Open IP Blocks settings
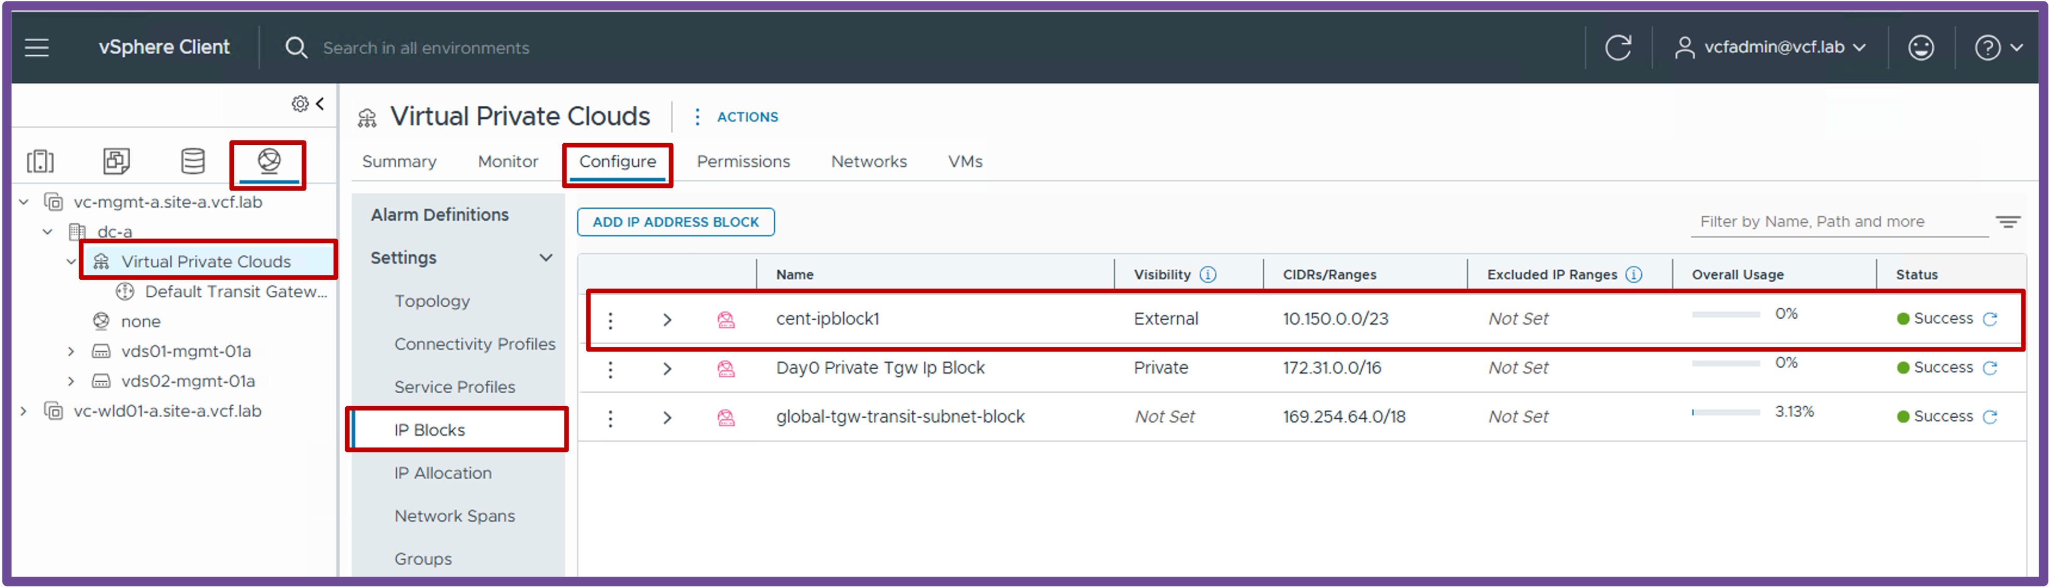Screen dimensions: 2050x587 pyautogui.click(x=430, y=430)
